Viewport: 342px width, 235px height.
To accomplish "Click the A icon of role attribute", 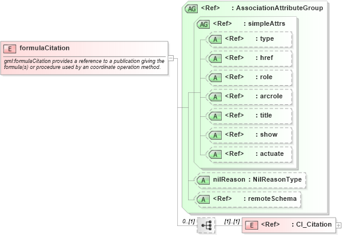I will (215, 78).
